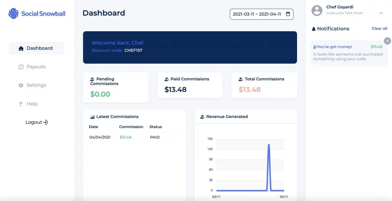Open the Settings page
Viewport: 392px width, 201px height.
36,85
